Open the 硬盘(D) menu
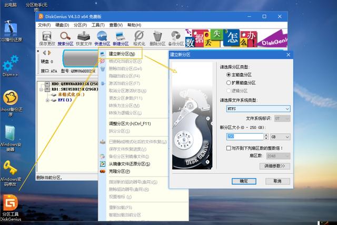The height and width of the screenshot is (225, 337). (x=62, y=25)
